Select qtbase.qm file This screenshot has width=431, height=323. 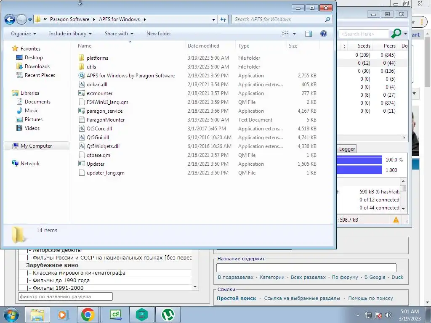coord(98,155)
